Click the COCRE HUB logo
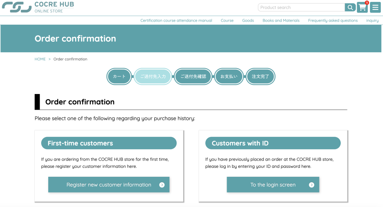 38,7
